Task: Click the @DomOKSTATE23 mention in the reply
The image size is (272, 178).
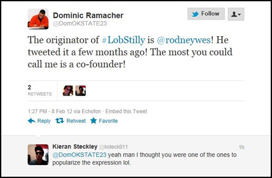Action: [73, 154]
